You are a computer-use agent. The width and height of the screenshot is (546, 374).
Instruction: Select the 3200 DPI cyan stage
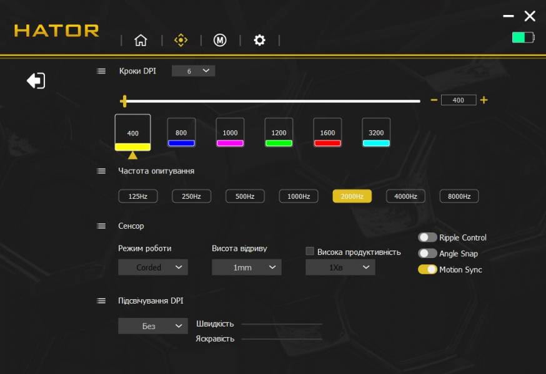(x=376, y=133)
